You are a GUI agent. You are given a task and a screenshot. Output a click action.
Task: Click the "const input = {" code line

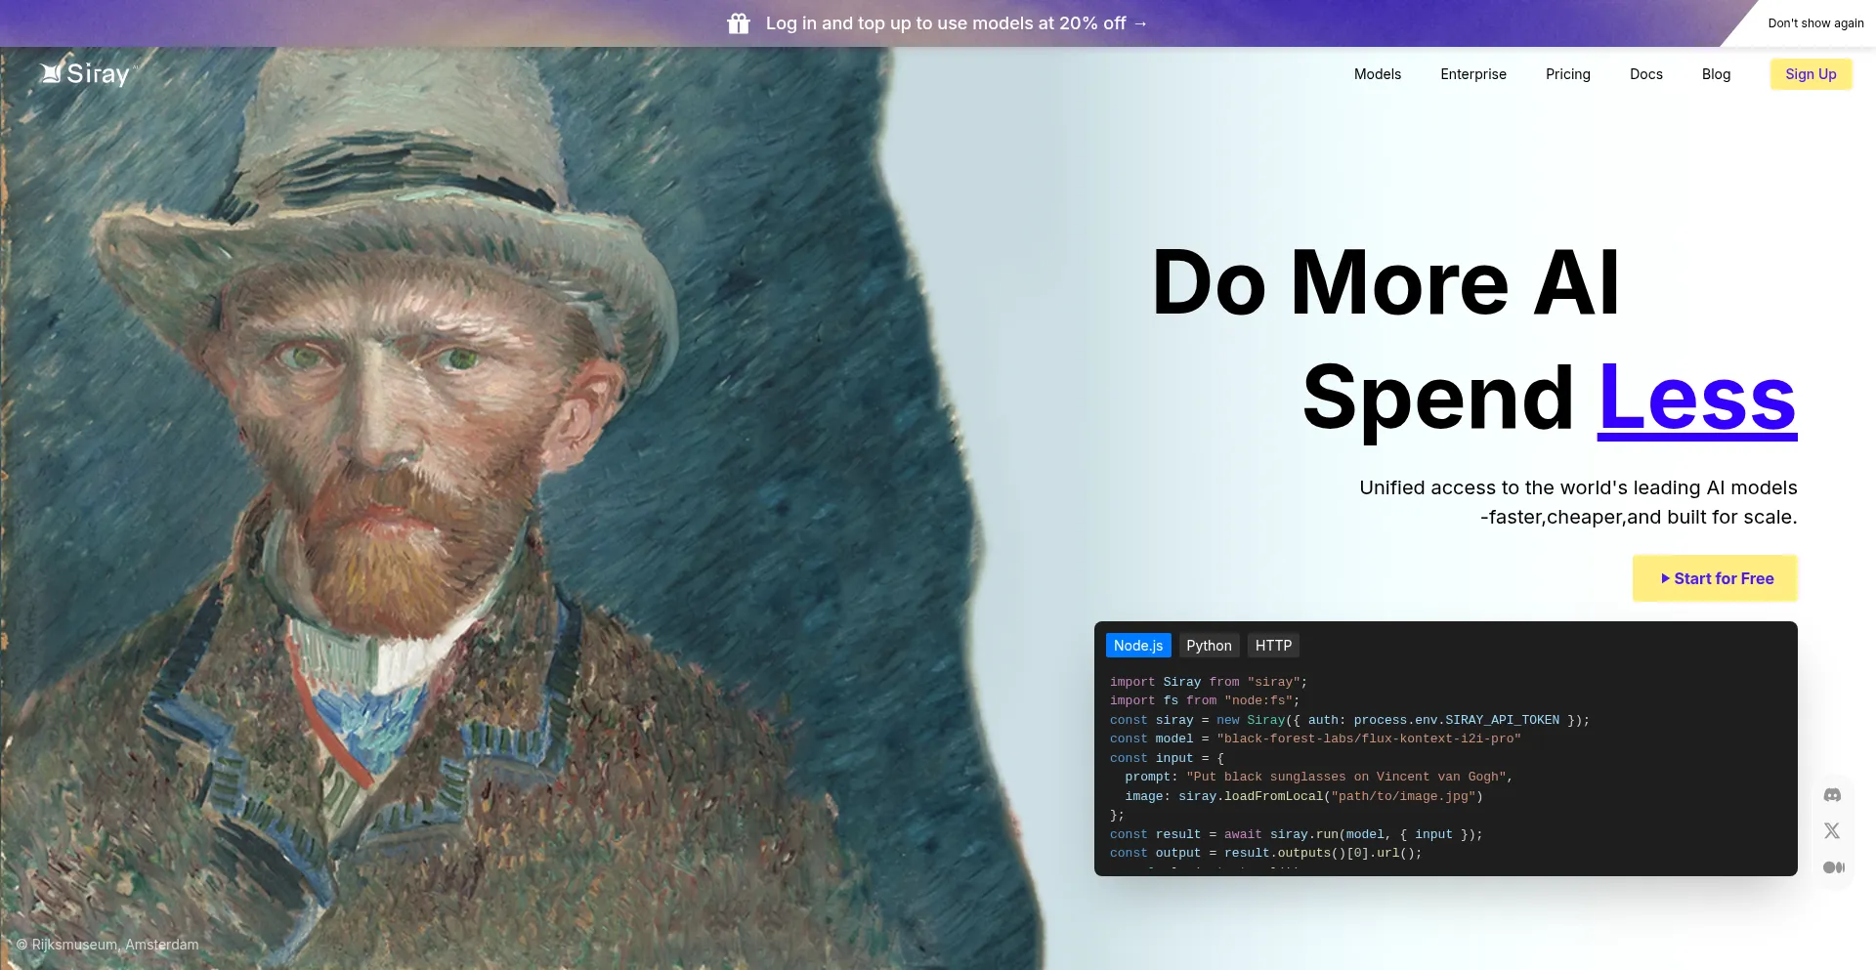coord(1167,758)
